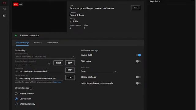Click the stream latency help question mark

pos(31,88)
